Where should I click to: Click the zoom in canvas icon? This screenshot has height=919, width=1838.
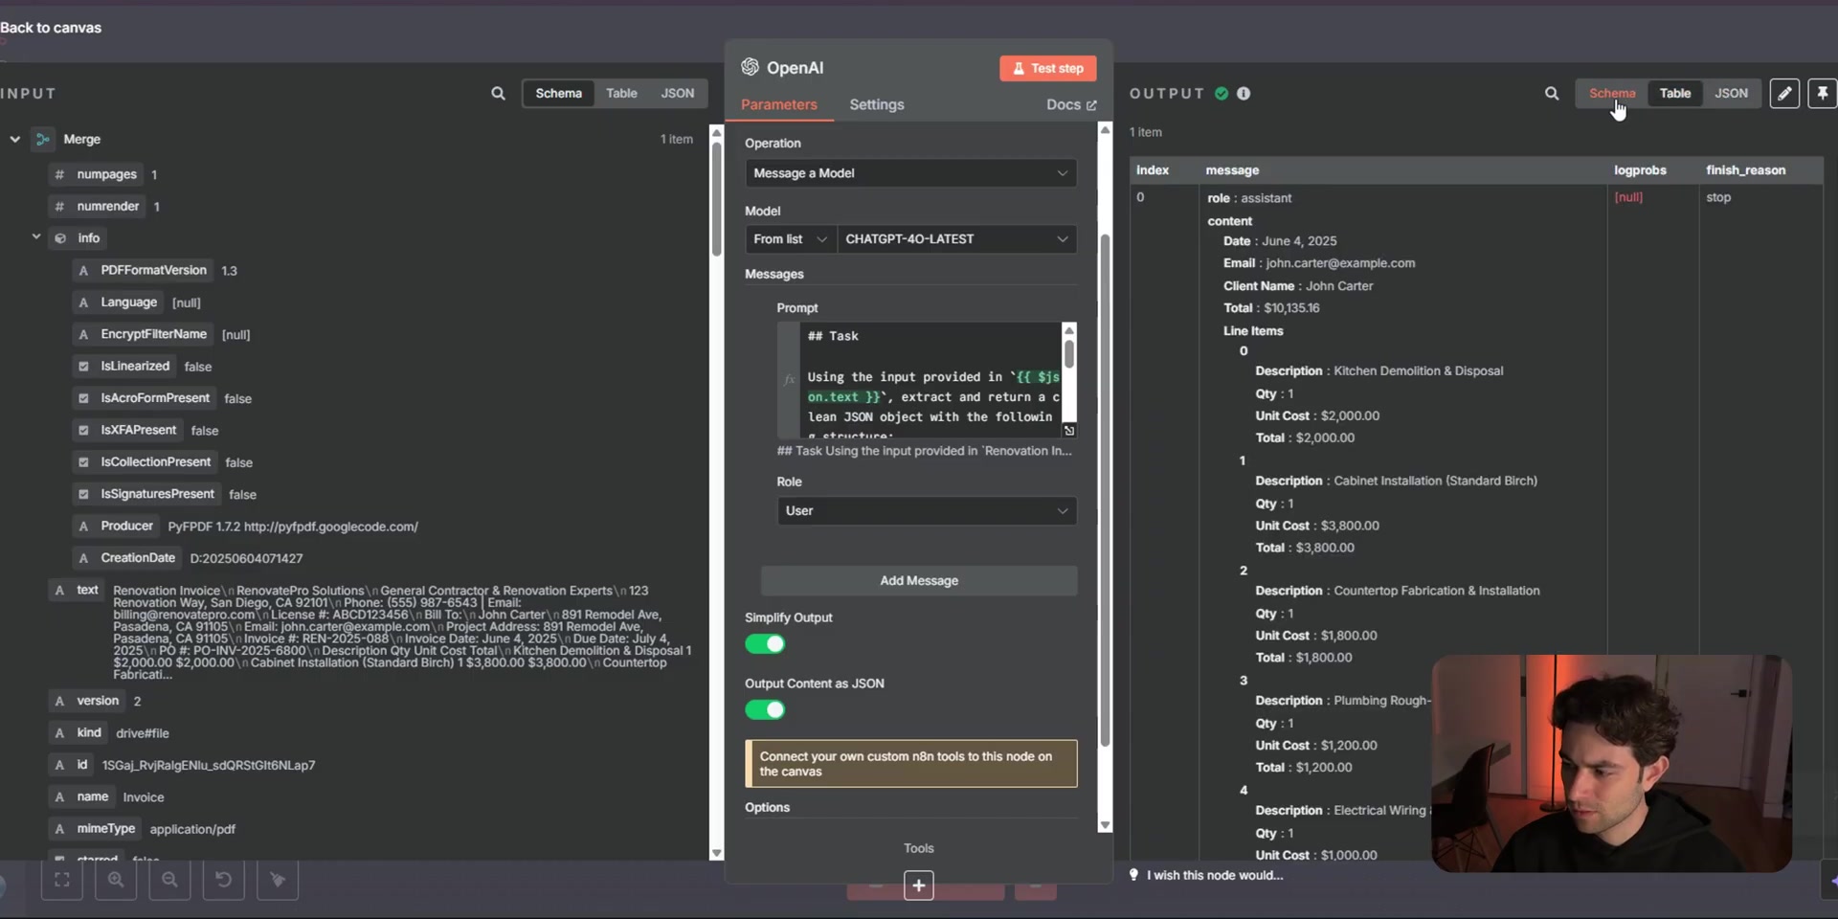point(116,880)
